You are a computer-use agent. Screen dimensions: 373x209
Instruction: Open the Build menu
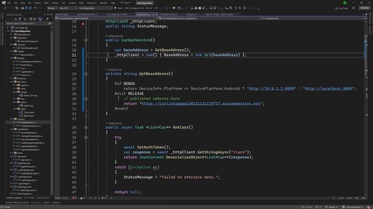[x=46, y=3]
